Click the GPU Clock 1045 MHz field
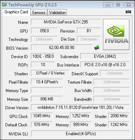This screenshot has height=140, width=135. click(42, 116)
